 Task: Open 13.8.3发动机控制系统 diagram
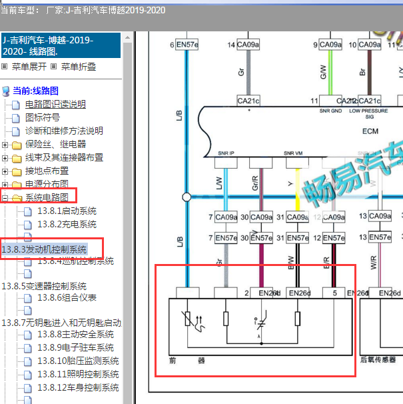click(44, 249)
